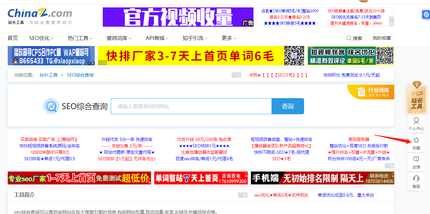Expand the 知乎引流 menu
The width and height of the screenshot is (430, 214).
[195, 38]
